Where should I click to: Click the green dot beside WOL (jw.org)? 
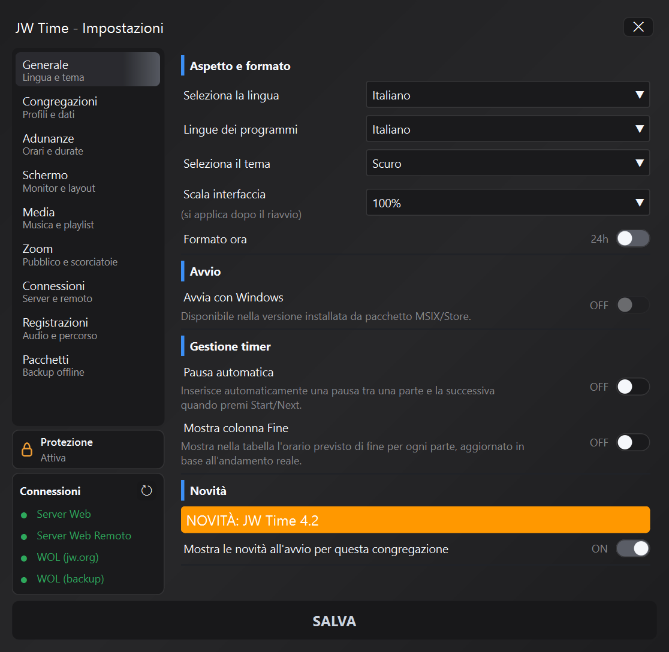coord(25,558)
